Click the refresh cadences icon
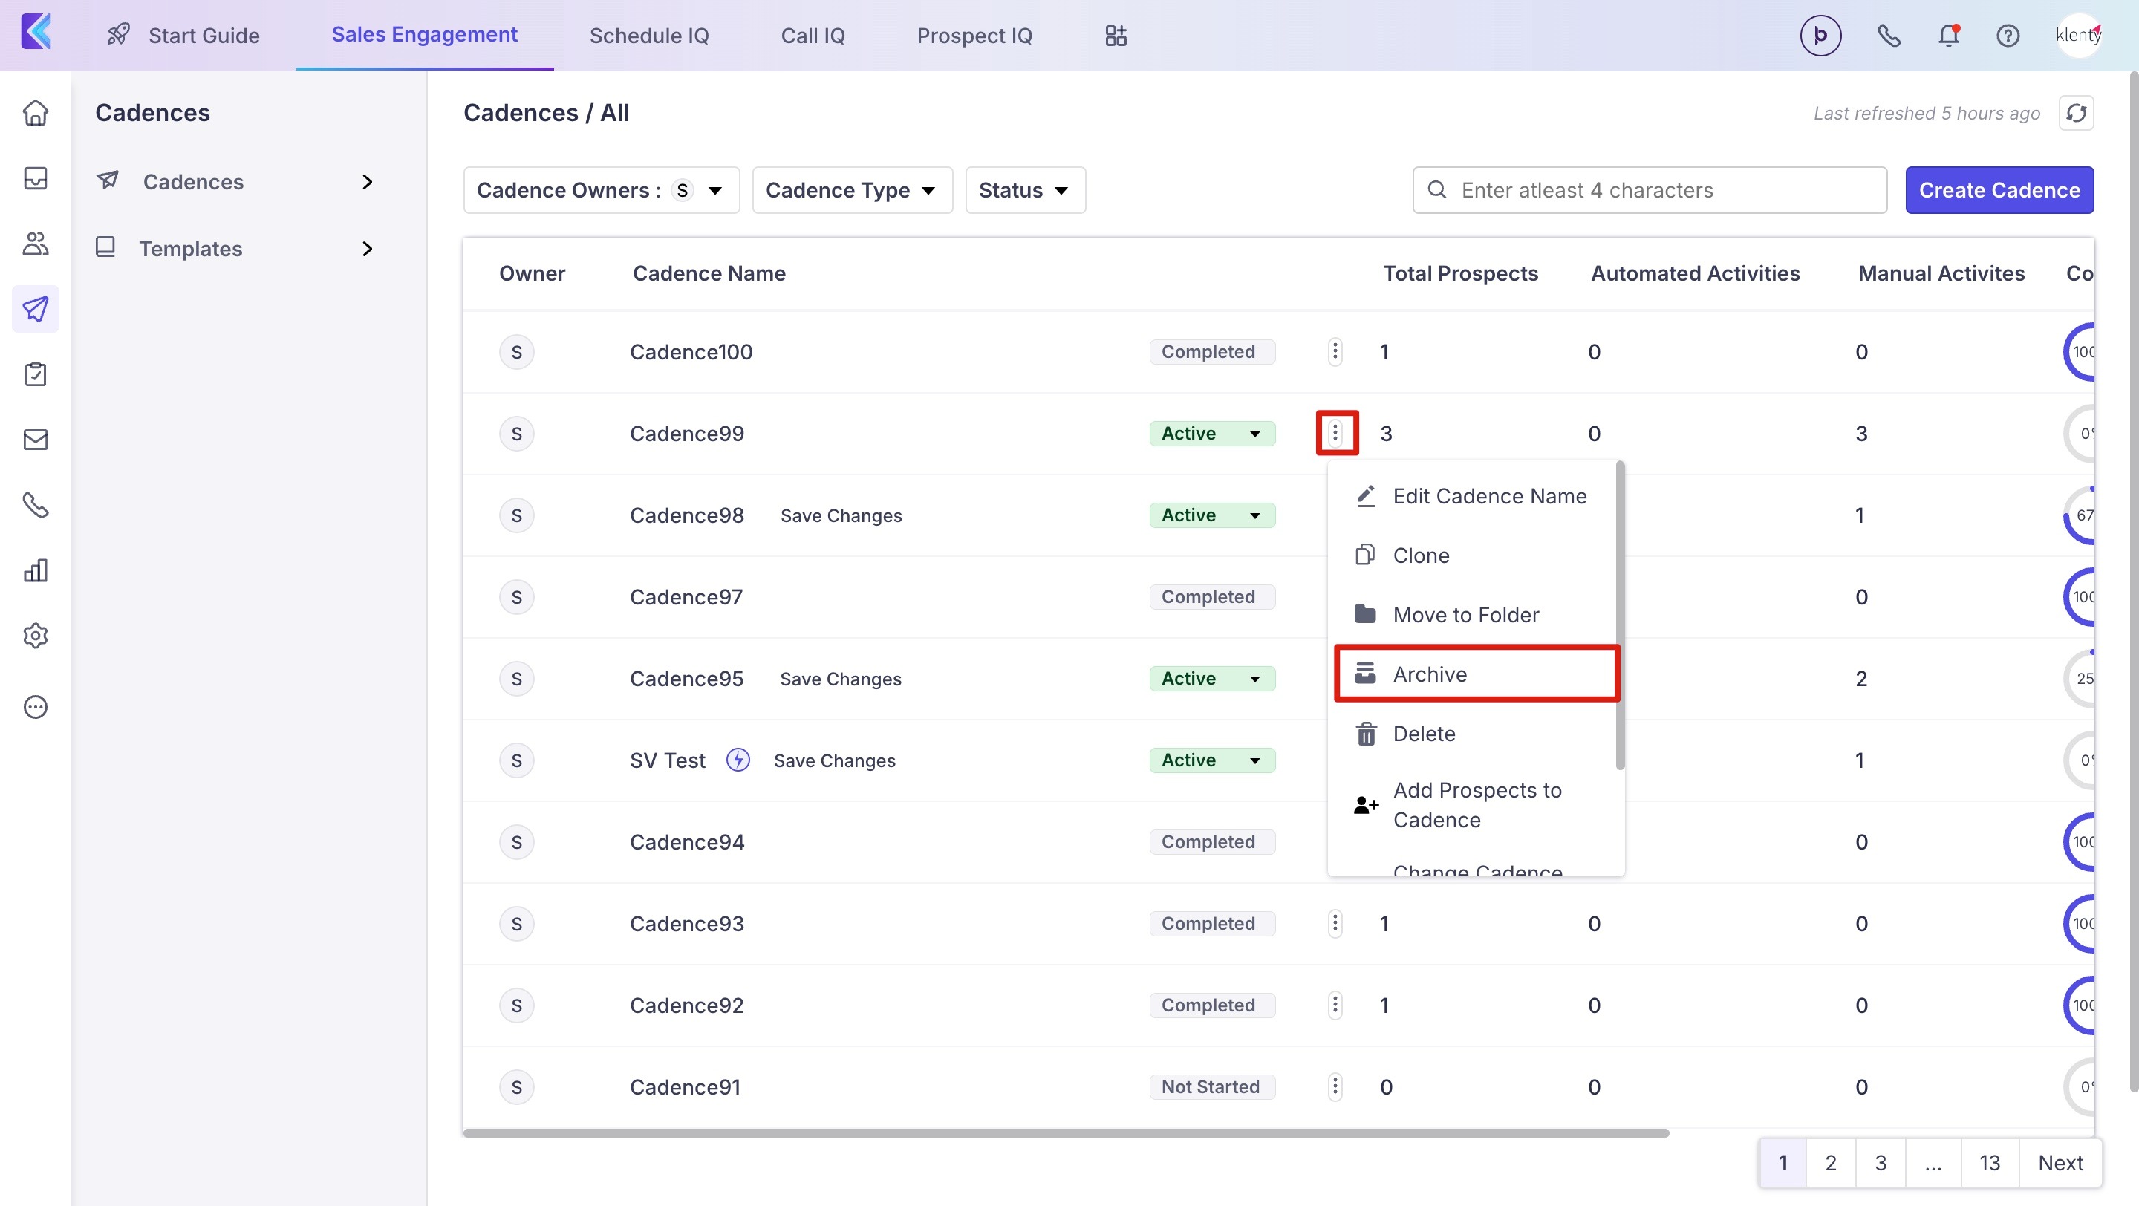2139x1206 pixels. tap(2076, 113)
